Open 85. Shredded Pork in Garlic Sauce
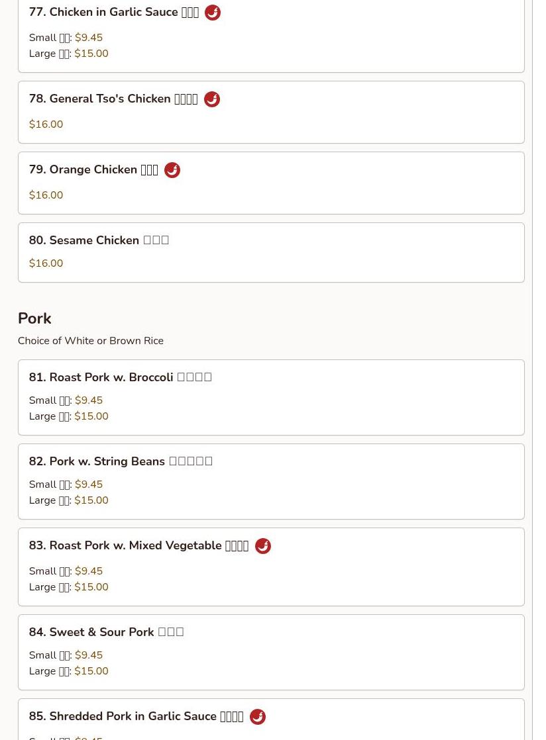The image size is (546, 740). coord(135,717)
